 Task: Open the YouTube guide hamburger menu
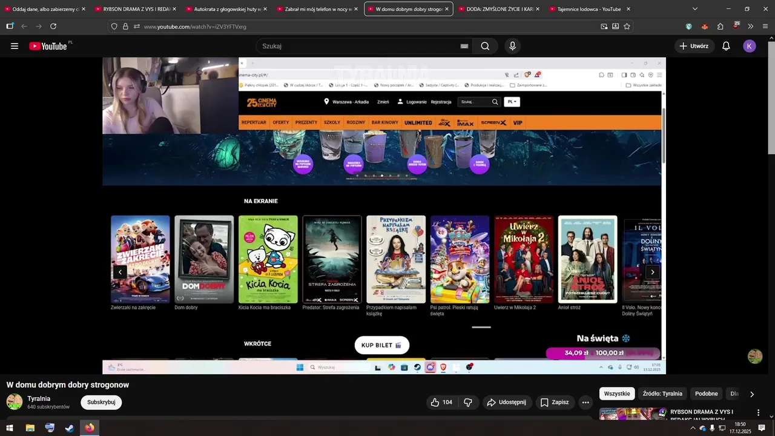[x=15, y=46]
